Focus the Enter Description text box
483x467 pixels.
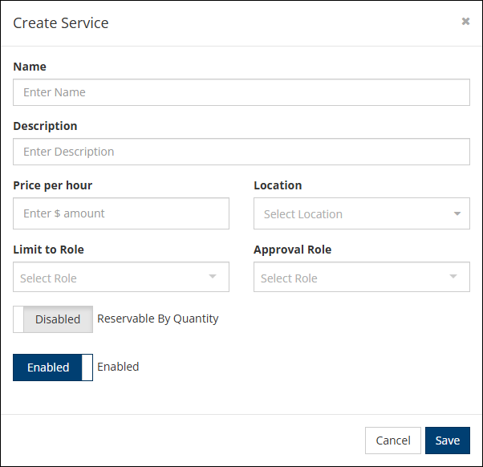point(241,152)
